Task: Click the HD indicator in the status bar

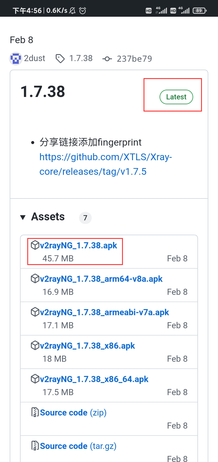Action: point(148,11)
